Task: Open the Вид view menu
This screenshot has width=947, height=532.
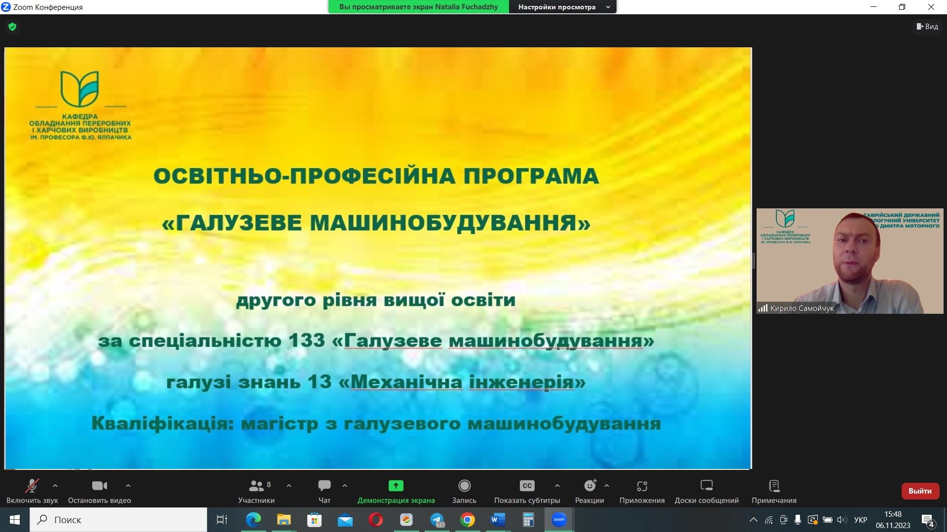Action: (x=927, y=27)
